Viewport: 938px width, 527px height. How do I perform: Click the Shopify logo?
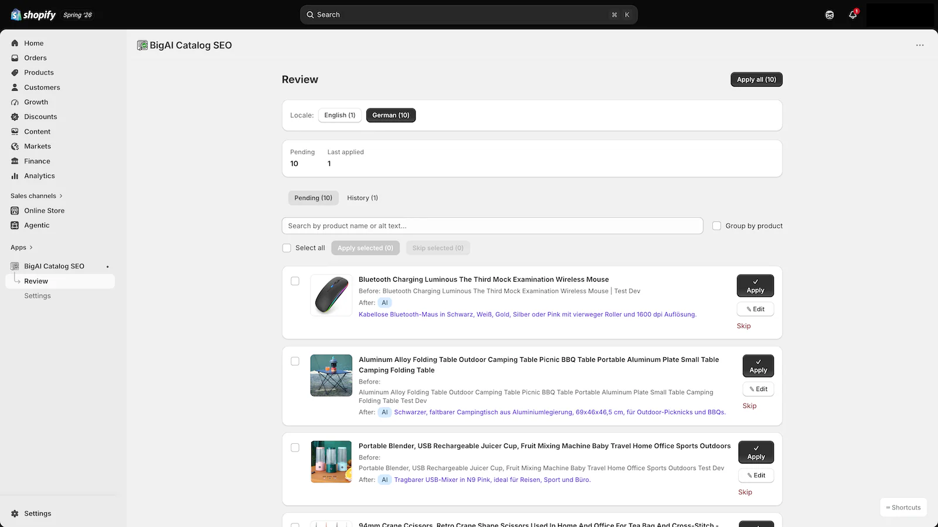tap(33, 15)
